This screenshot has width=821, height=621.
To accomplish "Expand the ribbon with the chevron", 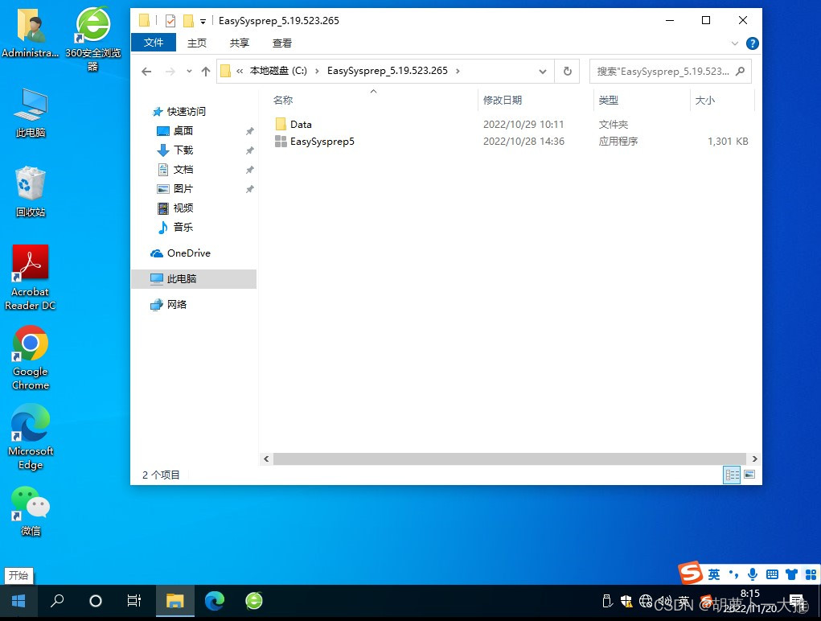I will 735,43.
